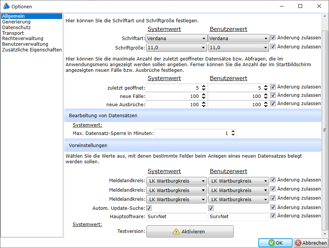Toggle 'Änderung zulassen' for Schriftart
This screenshot has height=248, width=329.
[273, 38]
